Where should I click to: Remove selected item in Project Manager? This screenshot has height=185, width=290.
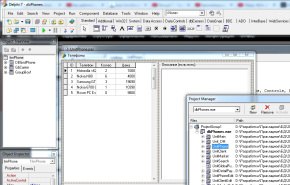point(267,109)
